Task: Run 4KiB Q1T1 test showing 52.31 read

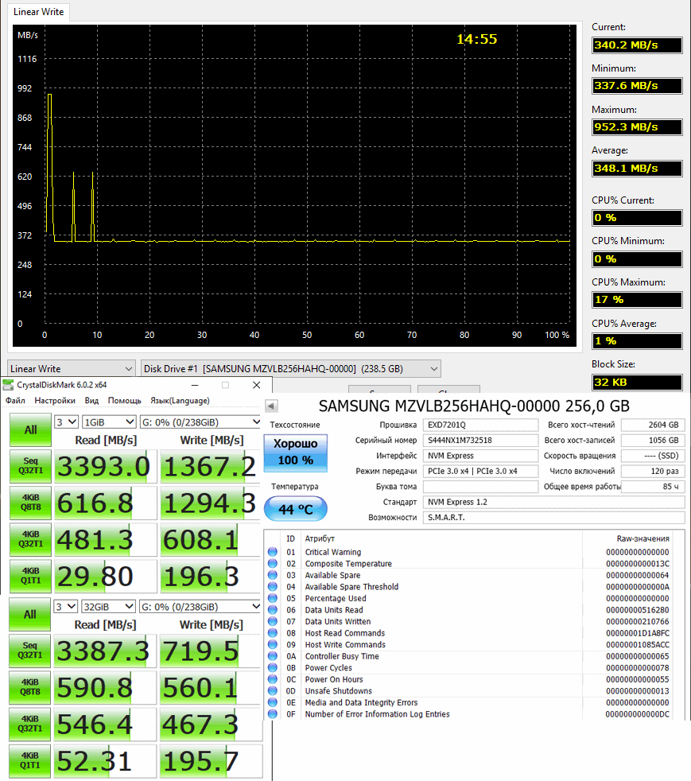Action: [30, 761]
